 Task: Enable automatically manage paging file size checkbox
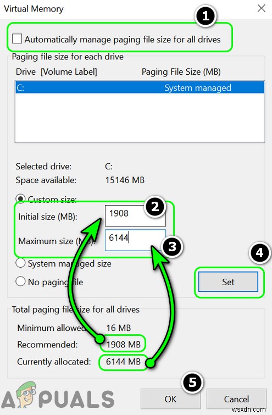[17, 38]
